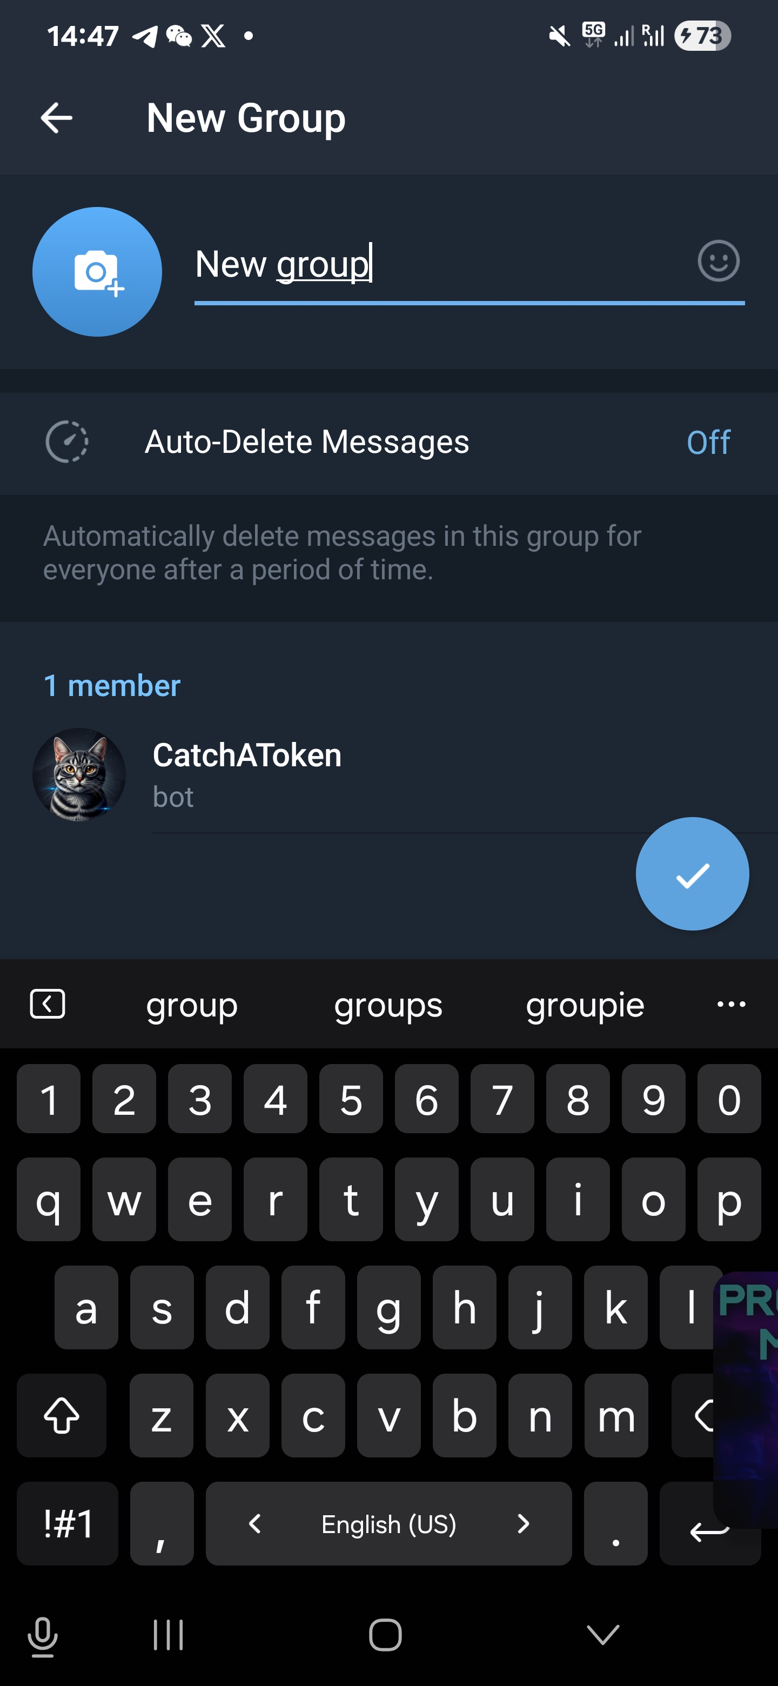
Task: Collapse the keyboard suggestion toolbar arrow
Action: point(48,1004)
